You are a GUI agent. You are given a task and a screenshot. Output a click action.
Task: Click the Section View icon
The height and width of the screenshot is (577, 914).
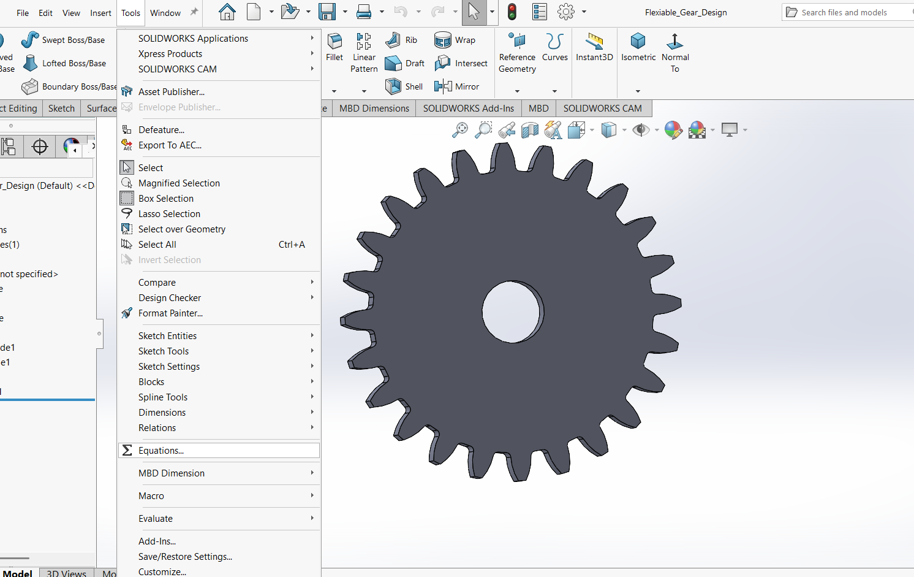coord(530,129)
